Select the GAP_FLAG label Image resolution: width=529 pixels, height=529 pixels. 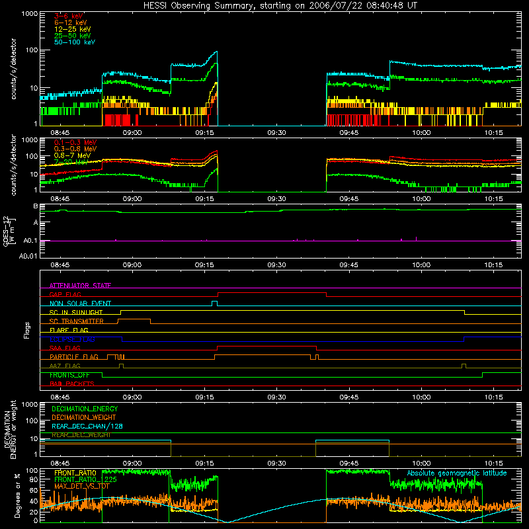pyautogui.click(x=65, y=294)
